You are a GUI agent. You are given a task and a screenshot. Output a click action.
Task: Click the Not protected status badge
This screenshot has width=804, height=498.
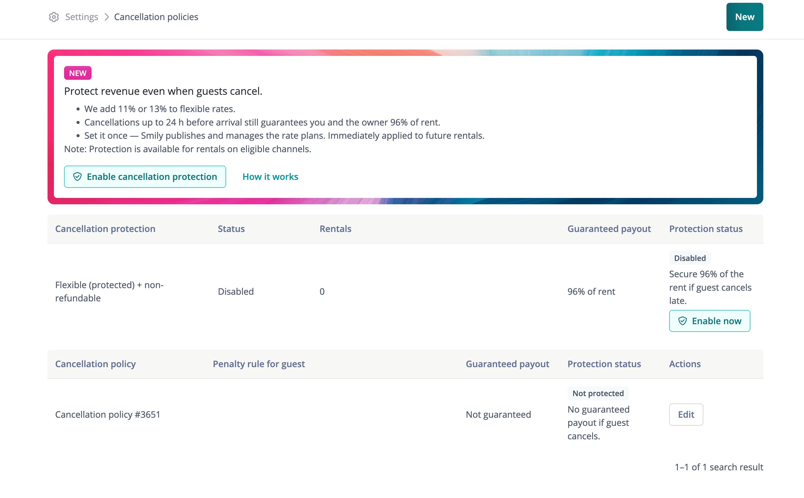598,393
